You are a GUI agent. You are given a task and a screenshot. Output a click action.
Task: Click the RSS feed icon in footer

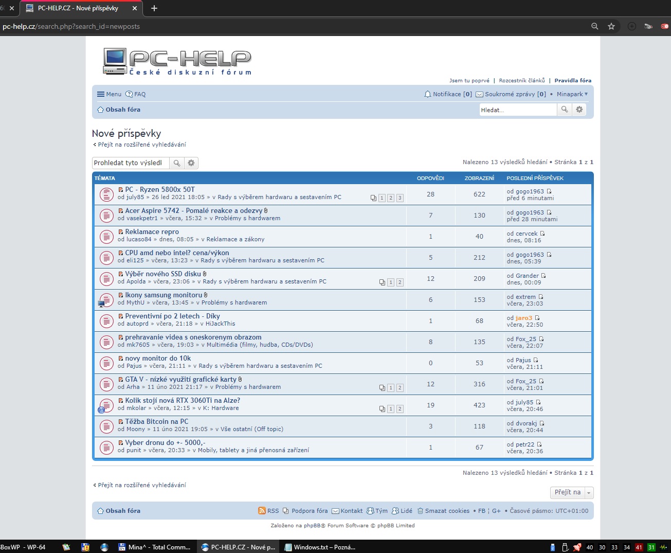(262, 511)
